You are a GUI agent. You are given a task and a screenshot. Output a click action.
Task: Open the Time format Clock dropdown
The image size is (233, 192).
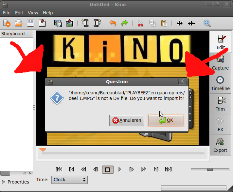click(x=69, y=180)
